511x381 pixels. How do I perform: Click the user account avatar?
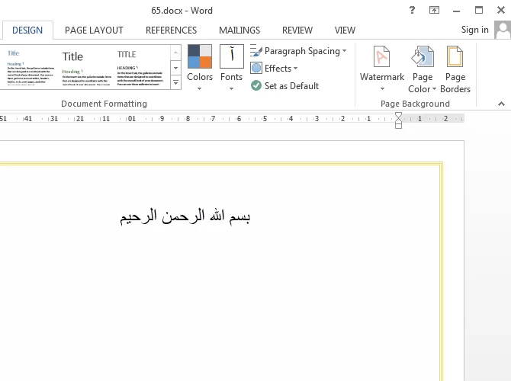(502, 30)
